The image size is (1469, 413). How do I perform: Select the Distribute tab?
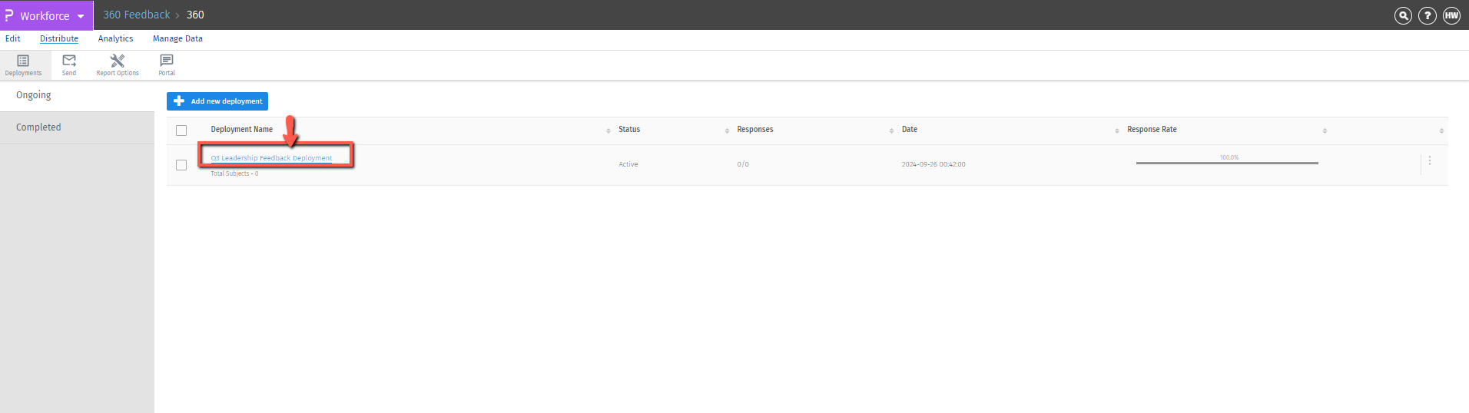[x=59, y=38]
